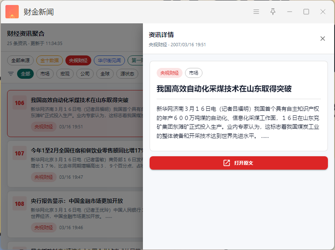Image resolution: width=335 pixels, height=250 pixels.
Task: Click timestamp 03/16 19:47 on item 107
Action: [71, 177]
